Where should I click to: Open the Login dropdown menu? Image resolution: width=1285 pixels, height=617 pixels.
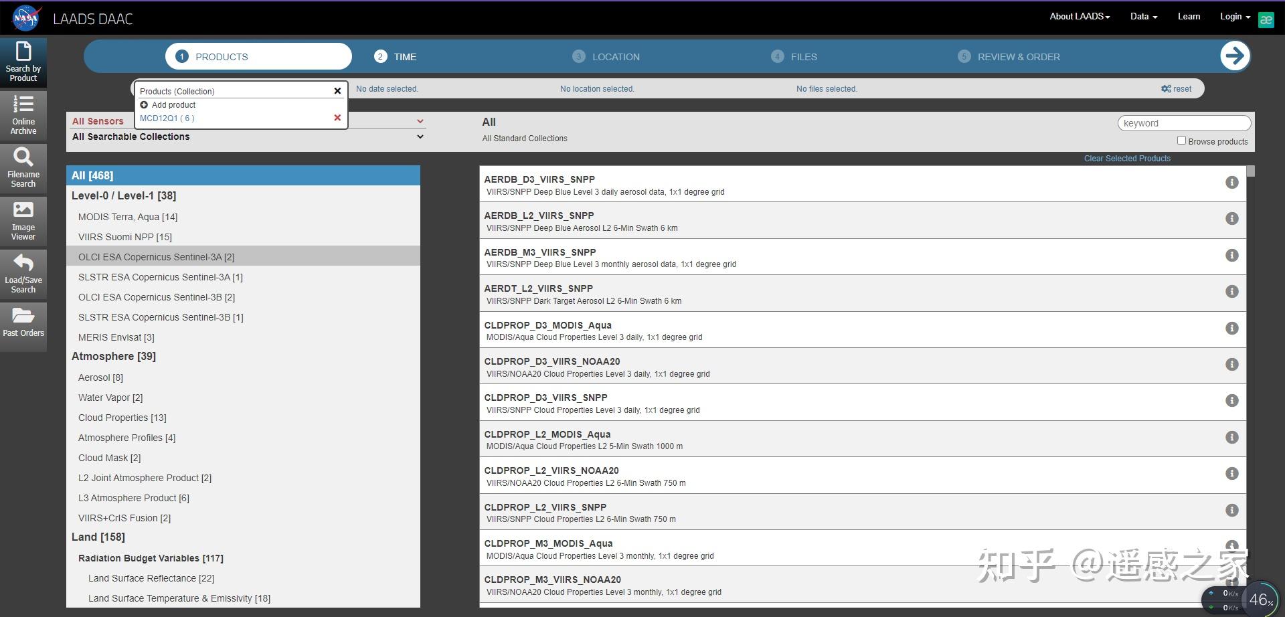[1235, 17]
